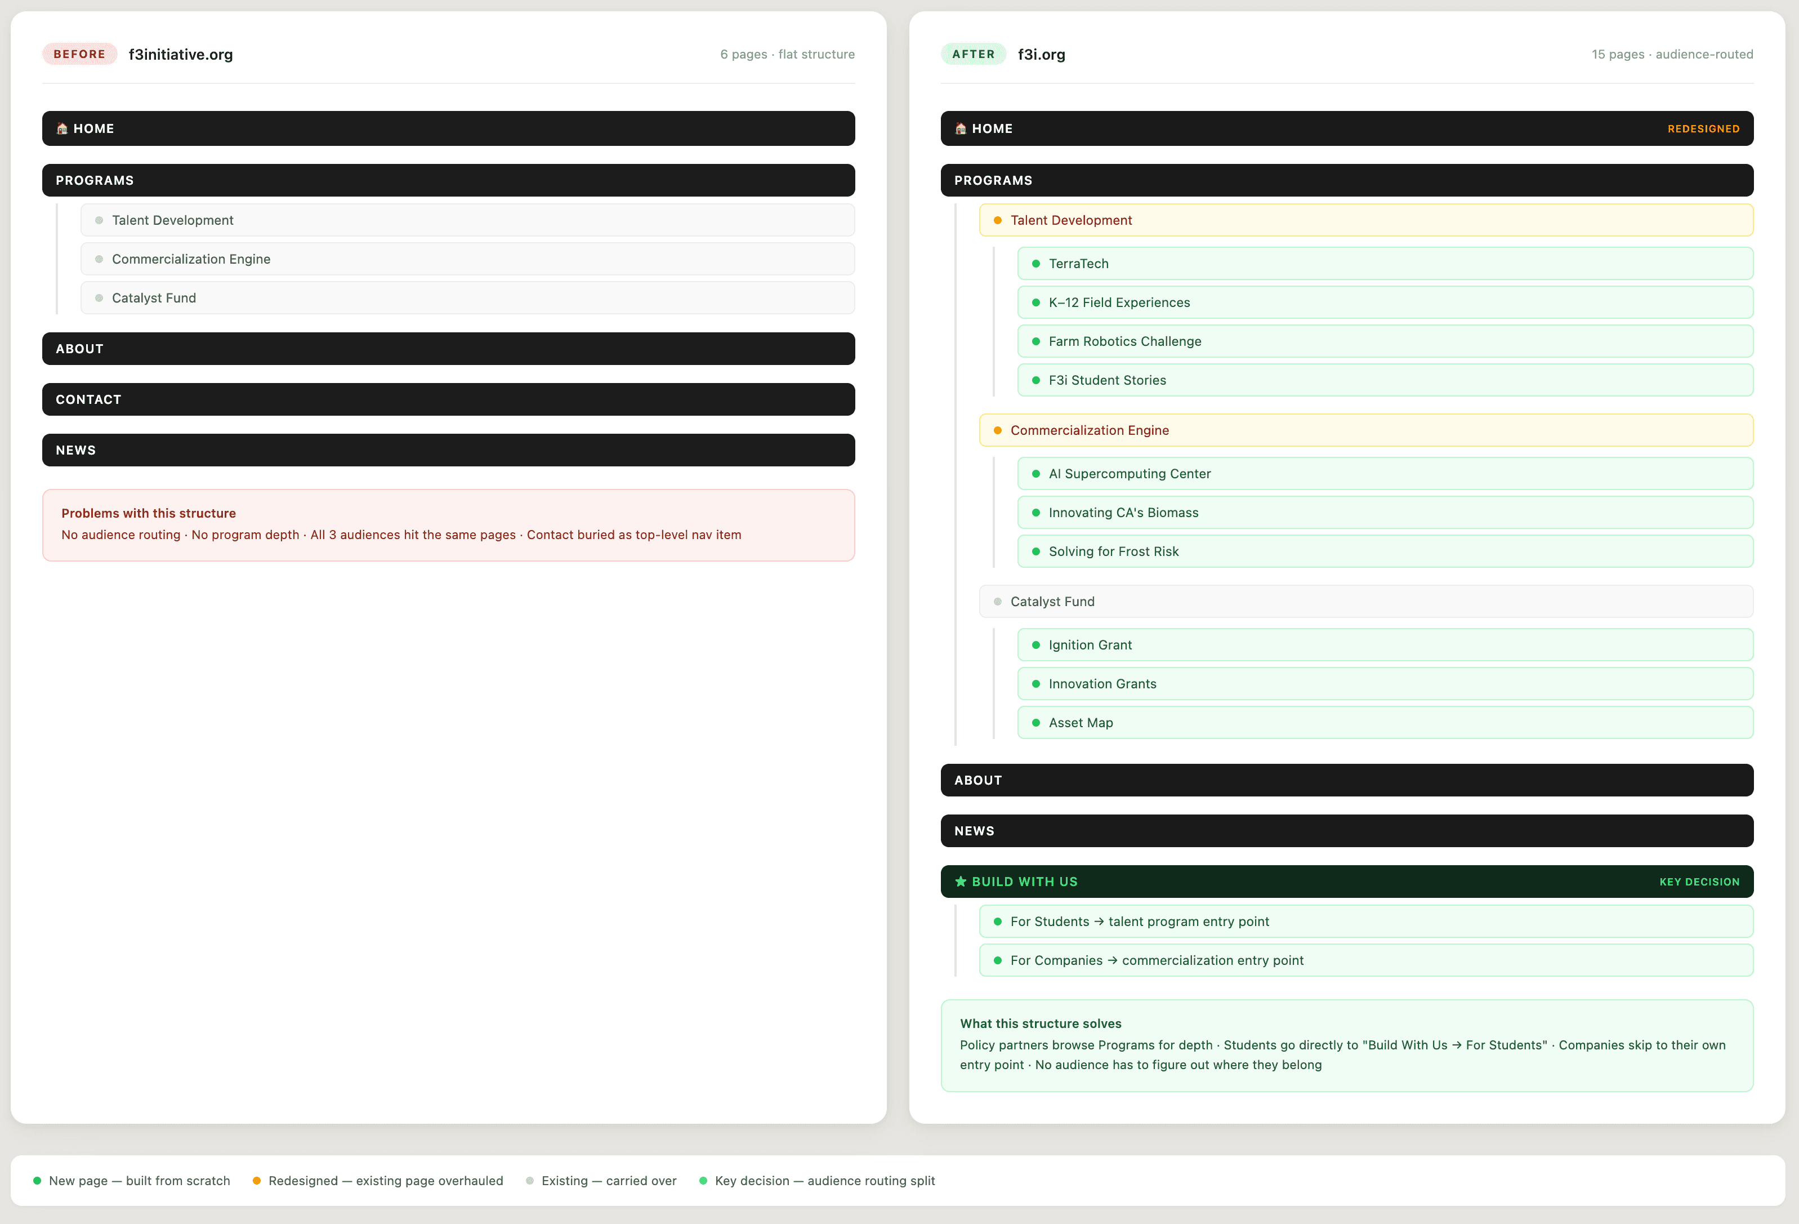The width and height of the screenshot is (1799, 1224).
Task: Click the orange dot next to Talent Development
Action: click(997, 221)
